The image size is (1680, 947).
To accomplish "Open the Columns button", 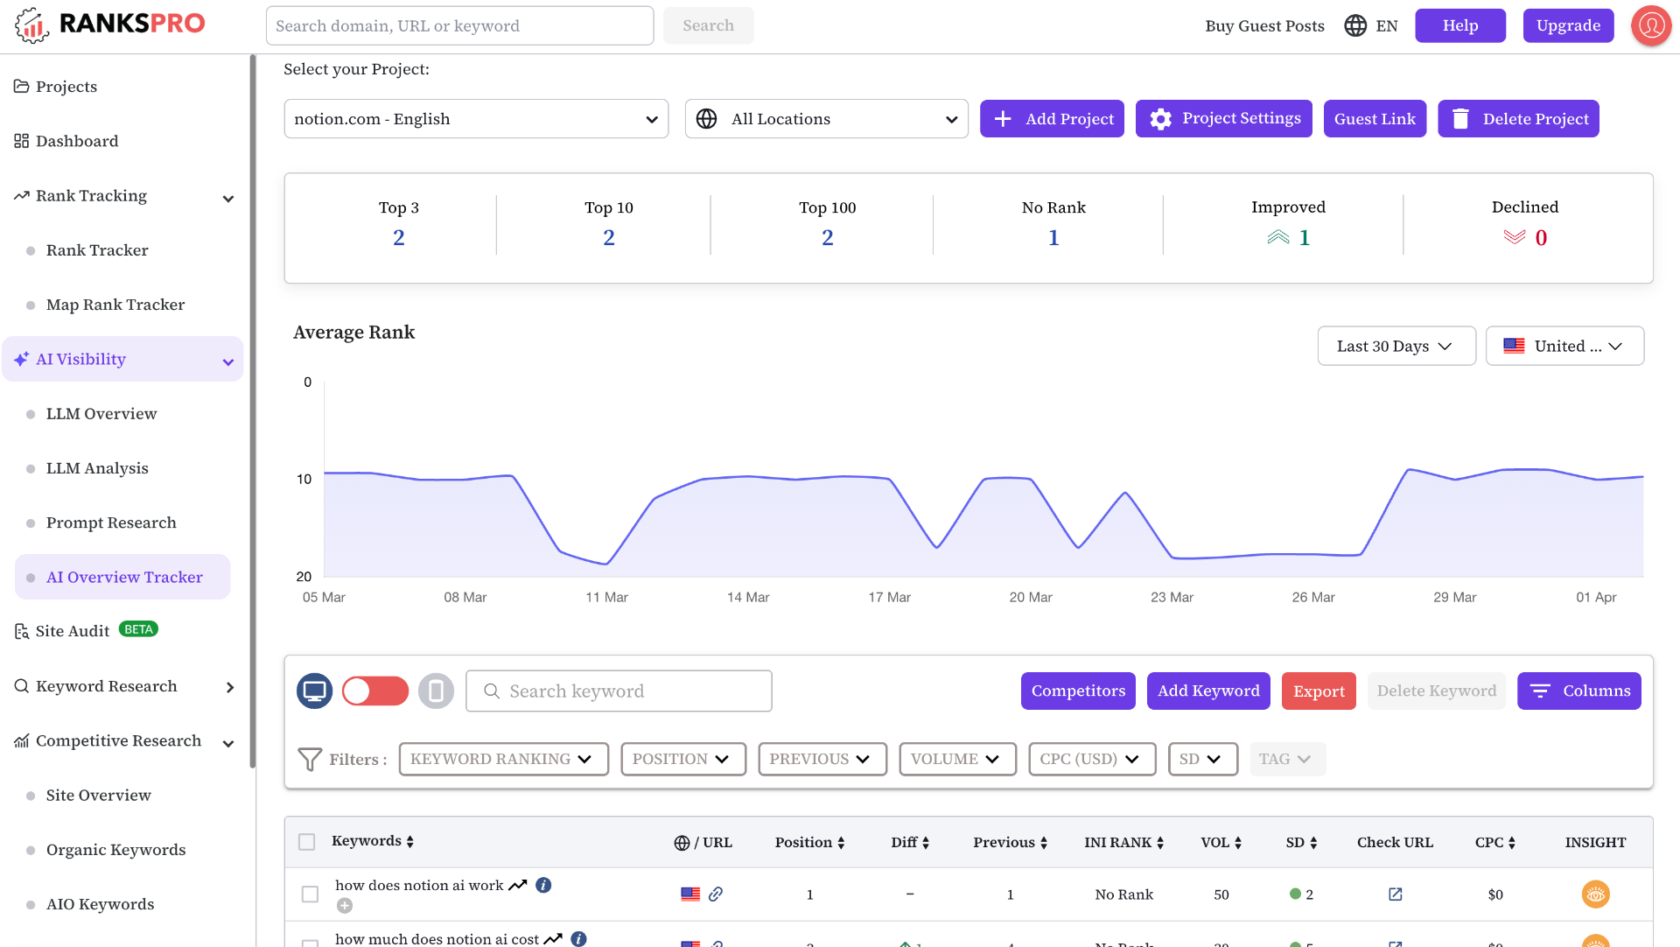I will (1578, 691).
